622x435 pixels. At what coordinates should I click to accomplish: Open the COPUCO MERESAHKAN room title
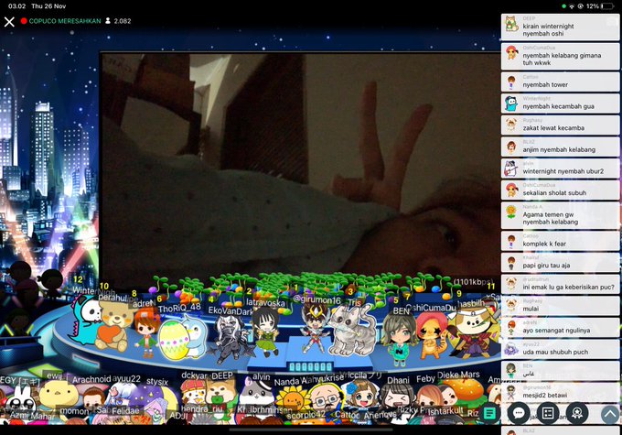(x=65, y=21)
